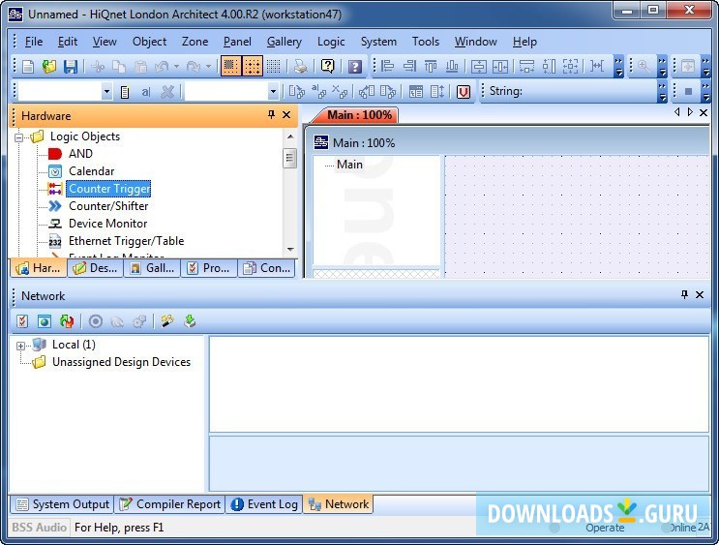Image resolution: width=719 pixels, height=545 pixels.
Task: Open alignment toolbar overflow options
Action: [619, 67]
